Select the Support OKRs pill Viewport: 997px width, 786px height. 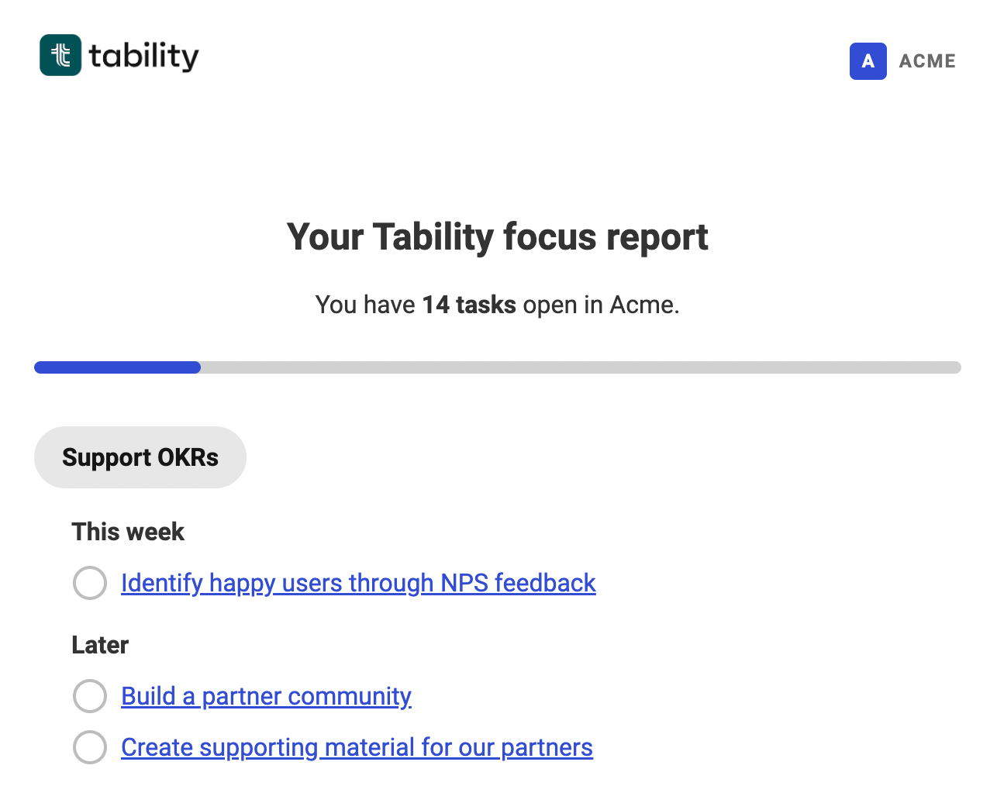[140, 457]
